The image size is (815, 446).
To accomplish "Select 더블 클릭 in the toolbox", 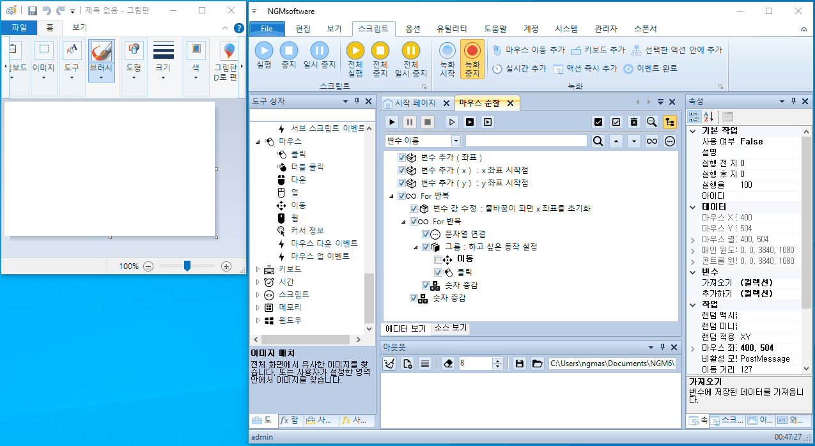I will (x=307, y=167).
